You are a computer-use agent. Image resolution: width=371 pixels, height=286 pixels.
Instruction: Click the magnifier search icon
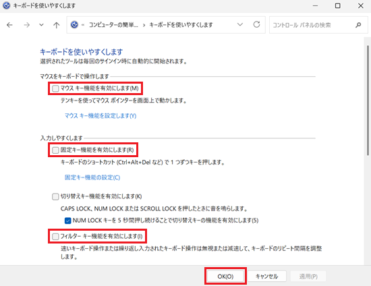click(358, 25)
